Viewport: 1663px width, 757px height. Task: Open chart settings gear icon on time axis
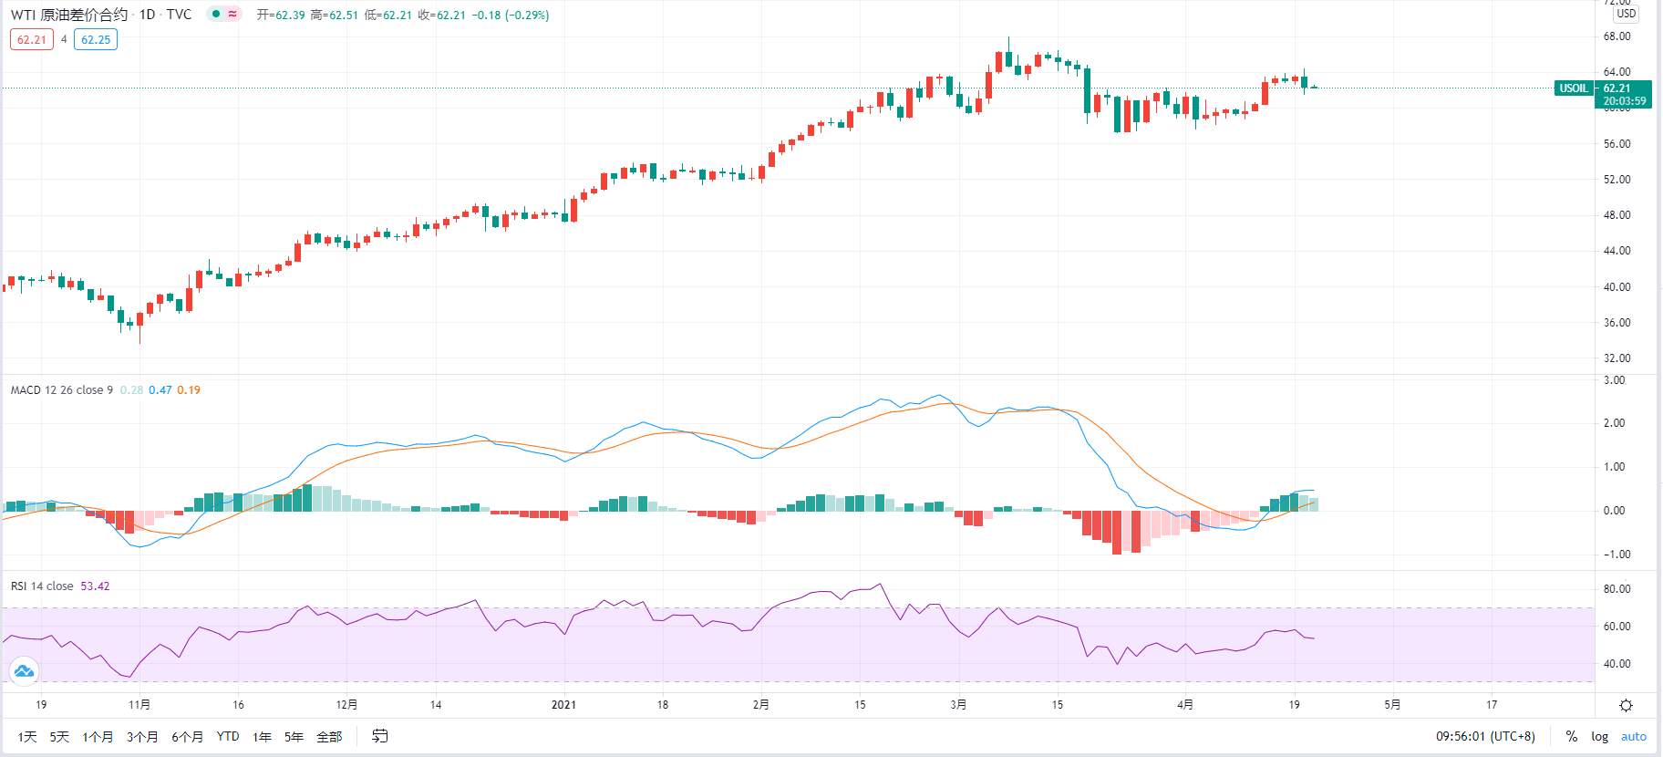coord(1626,705)
